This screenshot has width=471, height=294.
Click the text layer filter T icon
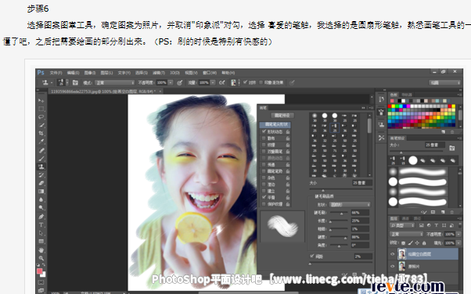pos(436,225)
